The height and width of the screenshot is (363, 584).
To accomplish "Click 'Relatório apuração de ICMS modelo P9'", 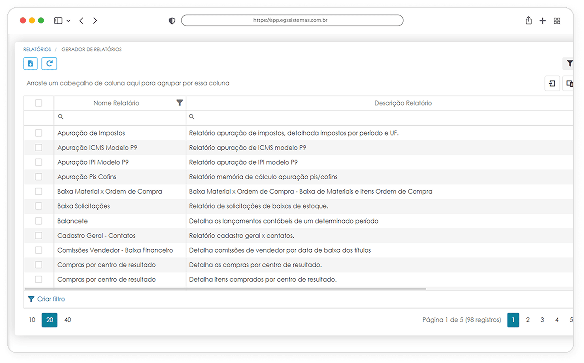I will (x=248, y=148).
